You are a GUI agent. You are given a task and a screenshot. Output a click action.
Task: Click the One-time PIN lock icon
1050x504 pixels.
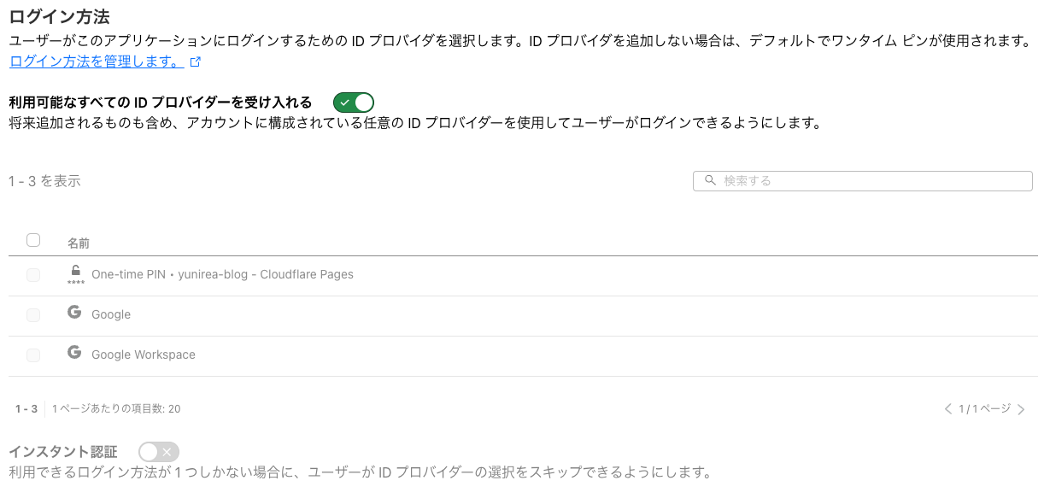click(75, 273)
